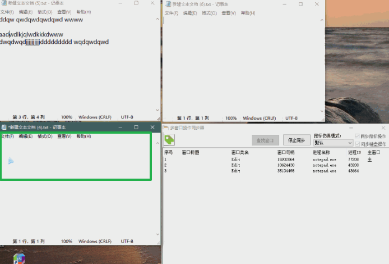Click the 停止同步 button
The width and height of the screenshot is (389, 264).
pyautogui.click(x=297, y=140)
